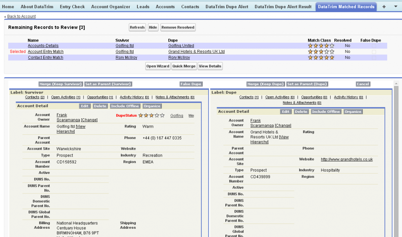This screenshot has height=237, width=402.
Task: Click the plus icon for all tabs
Action: (384, 7)
